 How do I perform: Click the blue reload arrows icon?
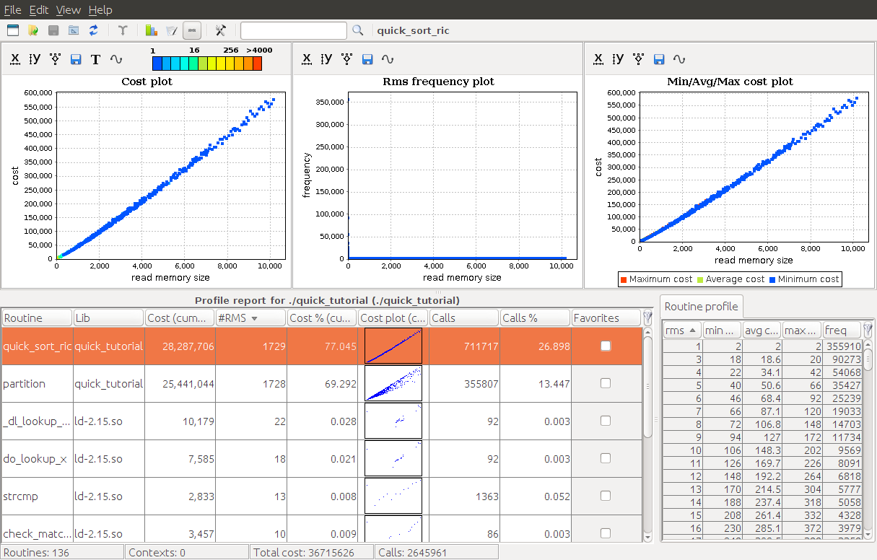pyautogui.click(x=94, y=30)
